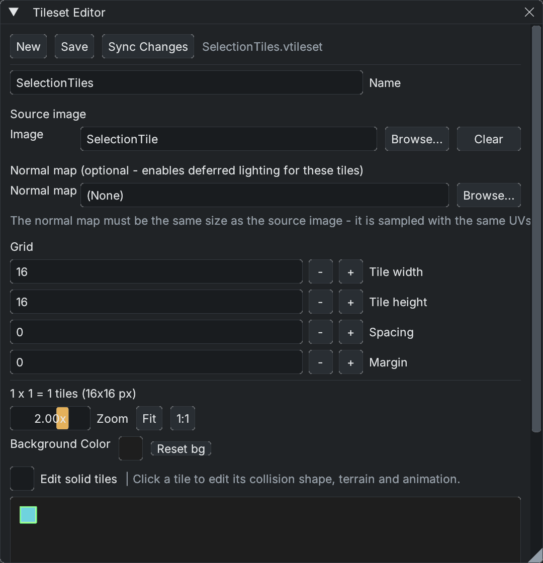Click the 'Margin' label

388,362
